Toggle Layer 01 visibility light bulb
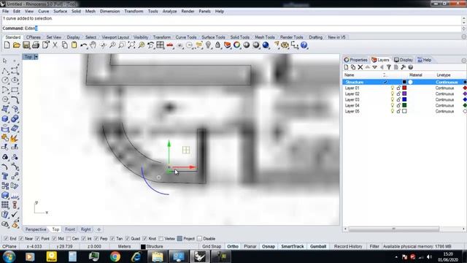 393,88
